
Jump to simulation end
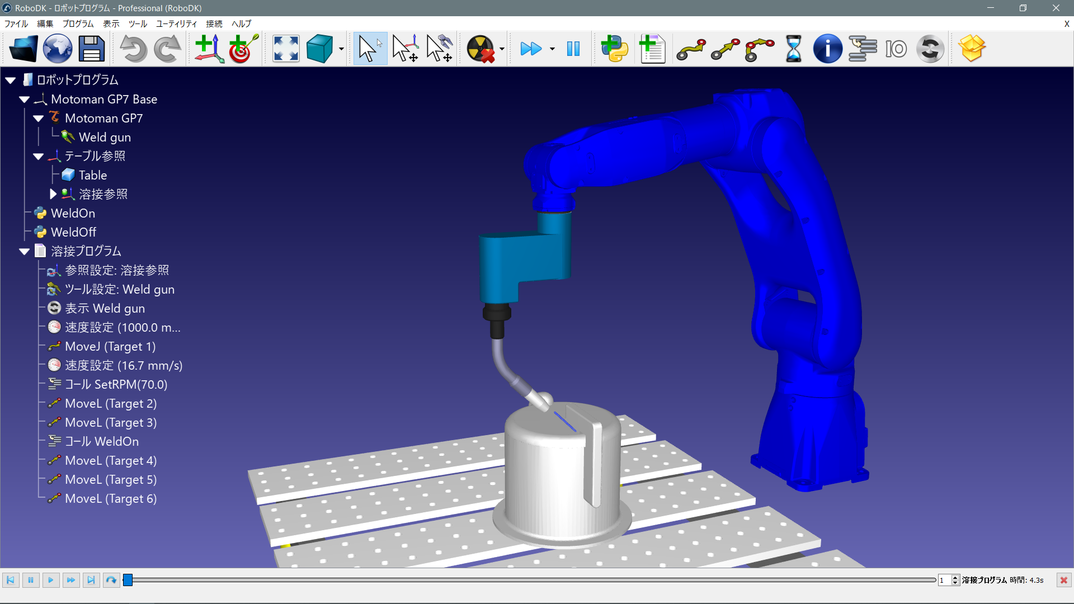pos(91,580)
